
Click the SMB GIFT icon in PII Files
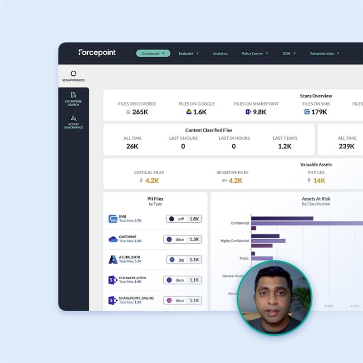(x=113, y=219)
